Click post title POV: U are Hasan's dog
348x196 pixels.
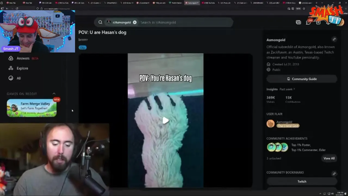(102, 32)
